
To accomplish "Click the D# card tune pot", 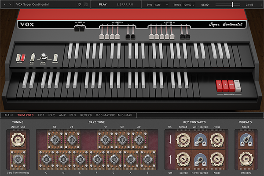I will 72,139.
